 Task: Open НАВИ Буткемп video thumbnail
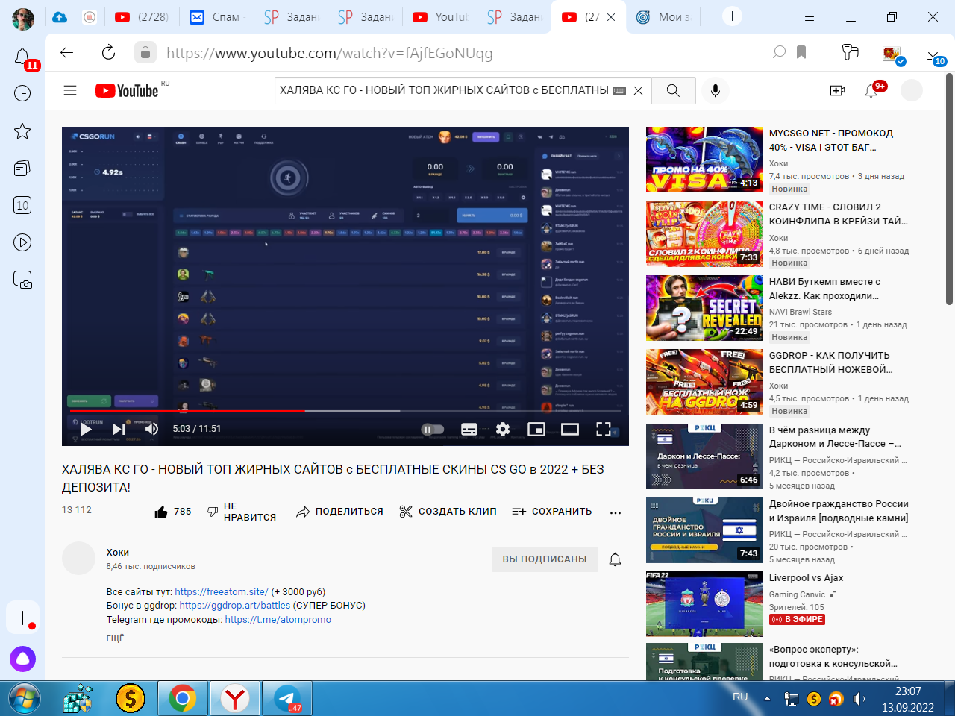tap(704, 308)
